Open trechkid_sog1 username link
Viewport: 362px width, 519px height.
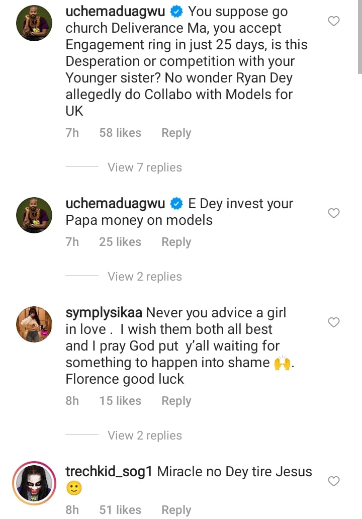109,472
